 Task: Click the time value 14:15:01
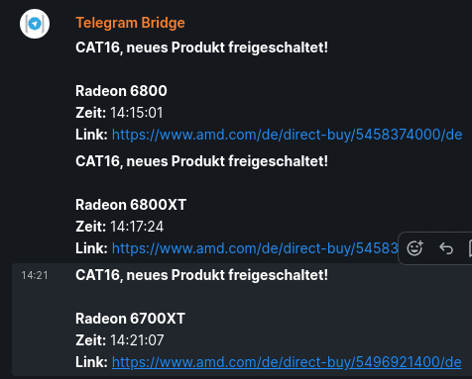[x=137, y=113]
